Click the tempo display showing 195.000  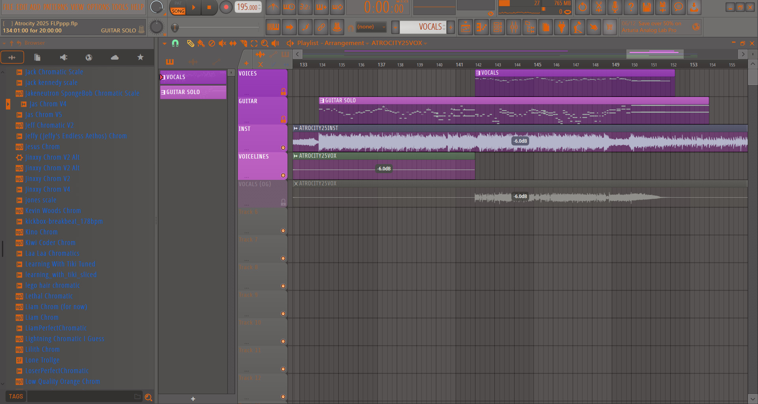click(246, 7)
